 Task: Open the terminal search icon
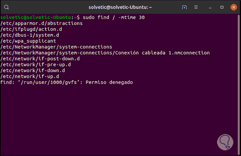tap(7, 7)
